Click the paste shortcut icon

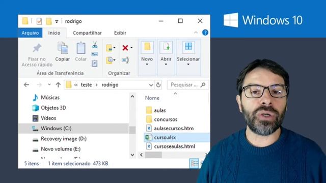(95, 63)
